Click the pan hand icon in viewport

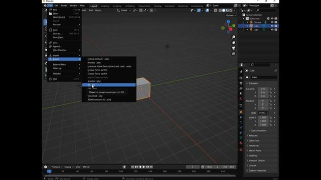coord(234,42)
